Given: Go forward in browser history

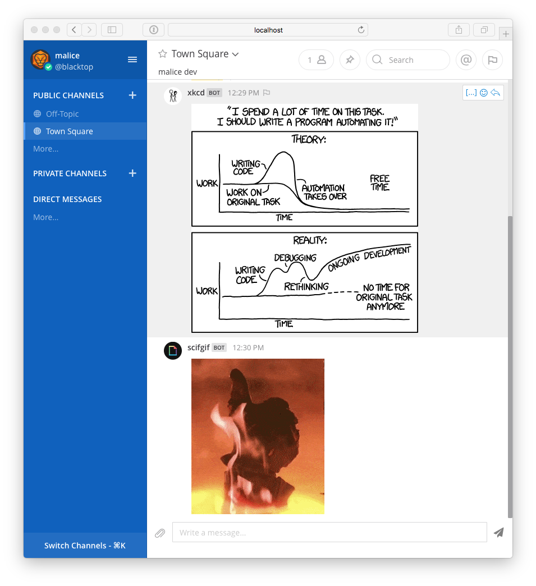Looking at the screenshot, I should click(x=89, y=30).
